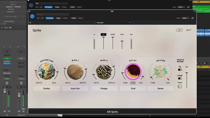Click the EDIT button near the AIR logo

(179, 30)
